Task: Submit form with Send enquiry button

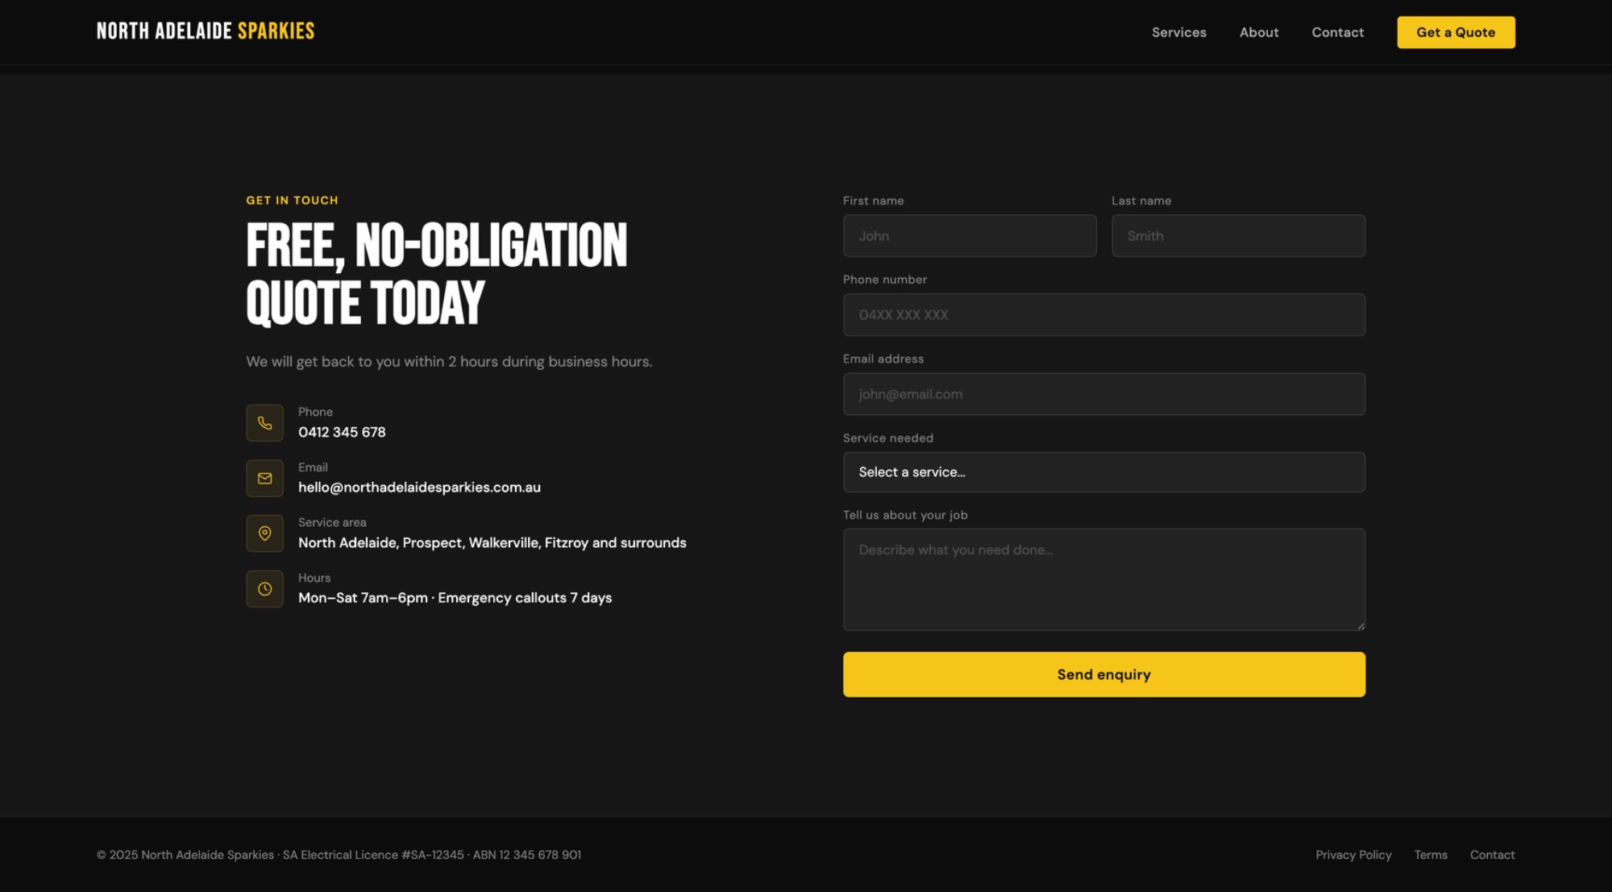Action: point(1103,674)
